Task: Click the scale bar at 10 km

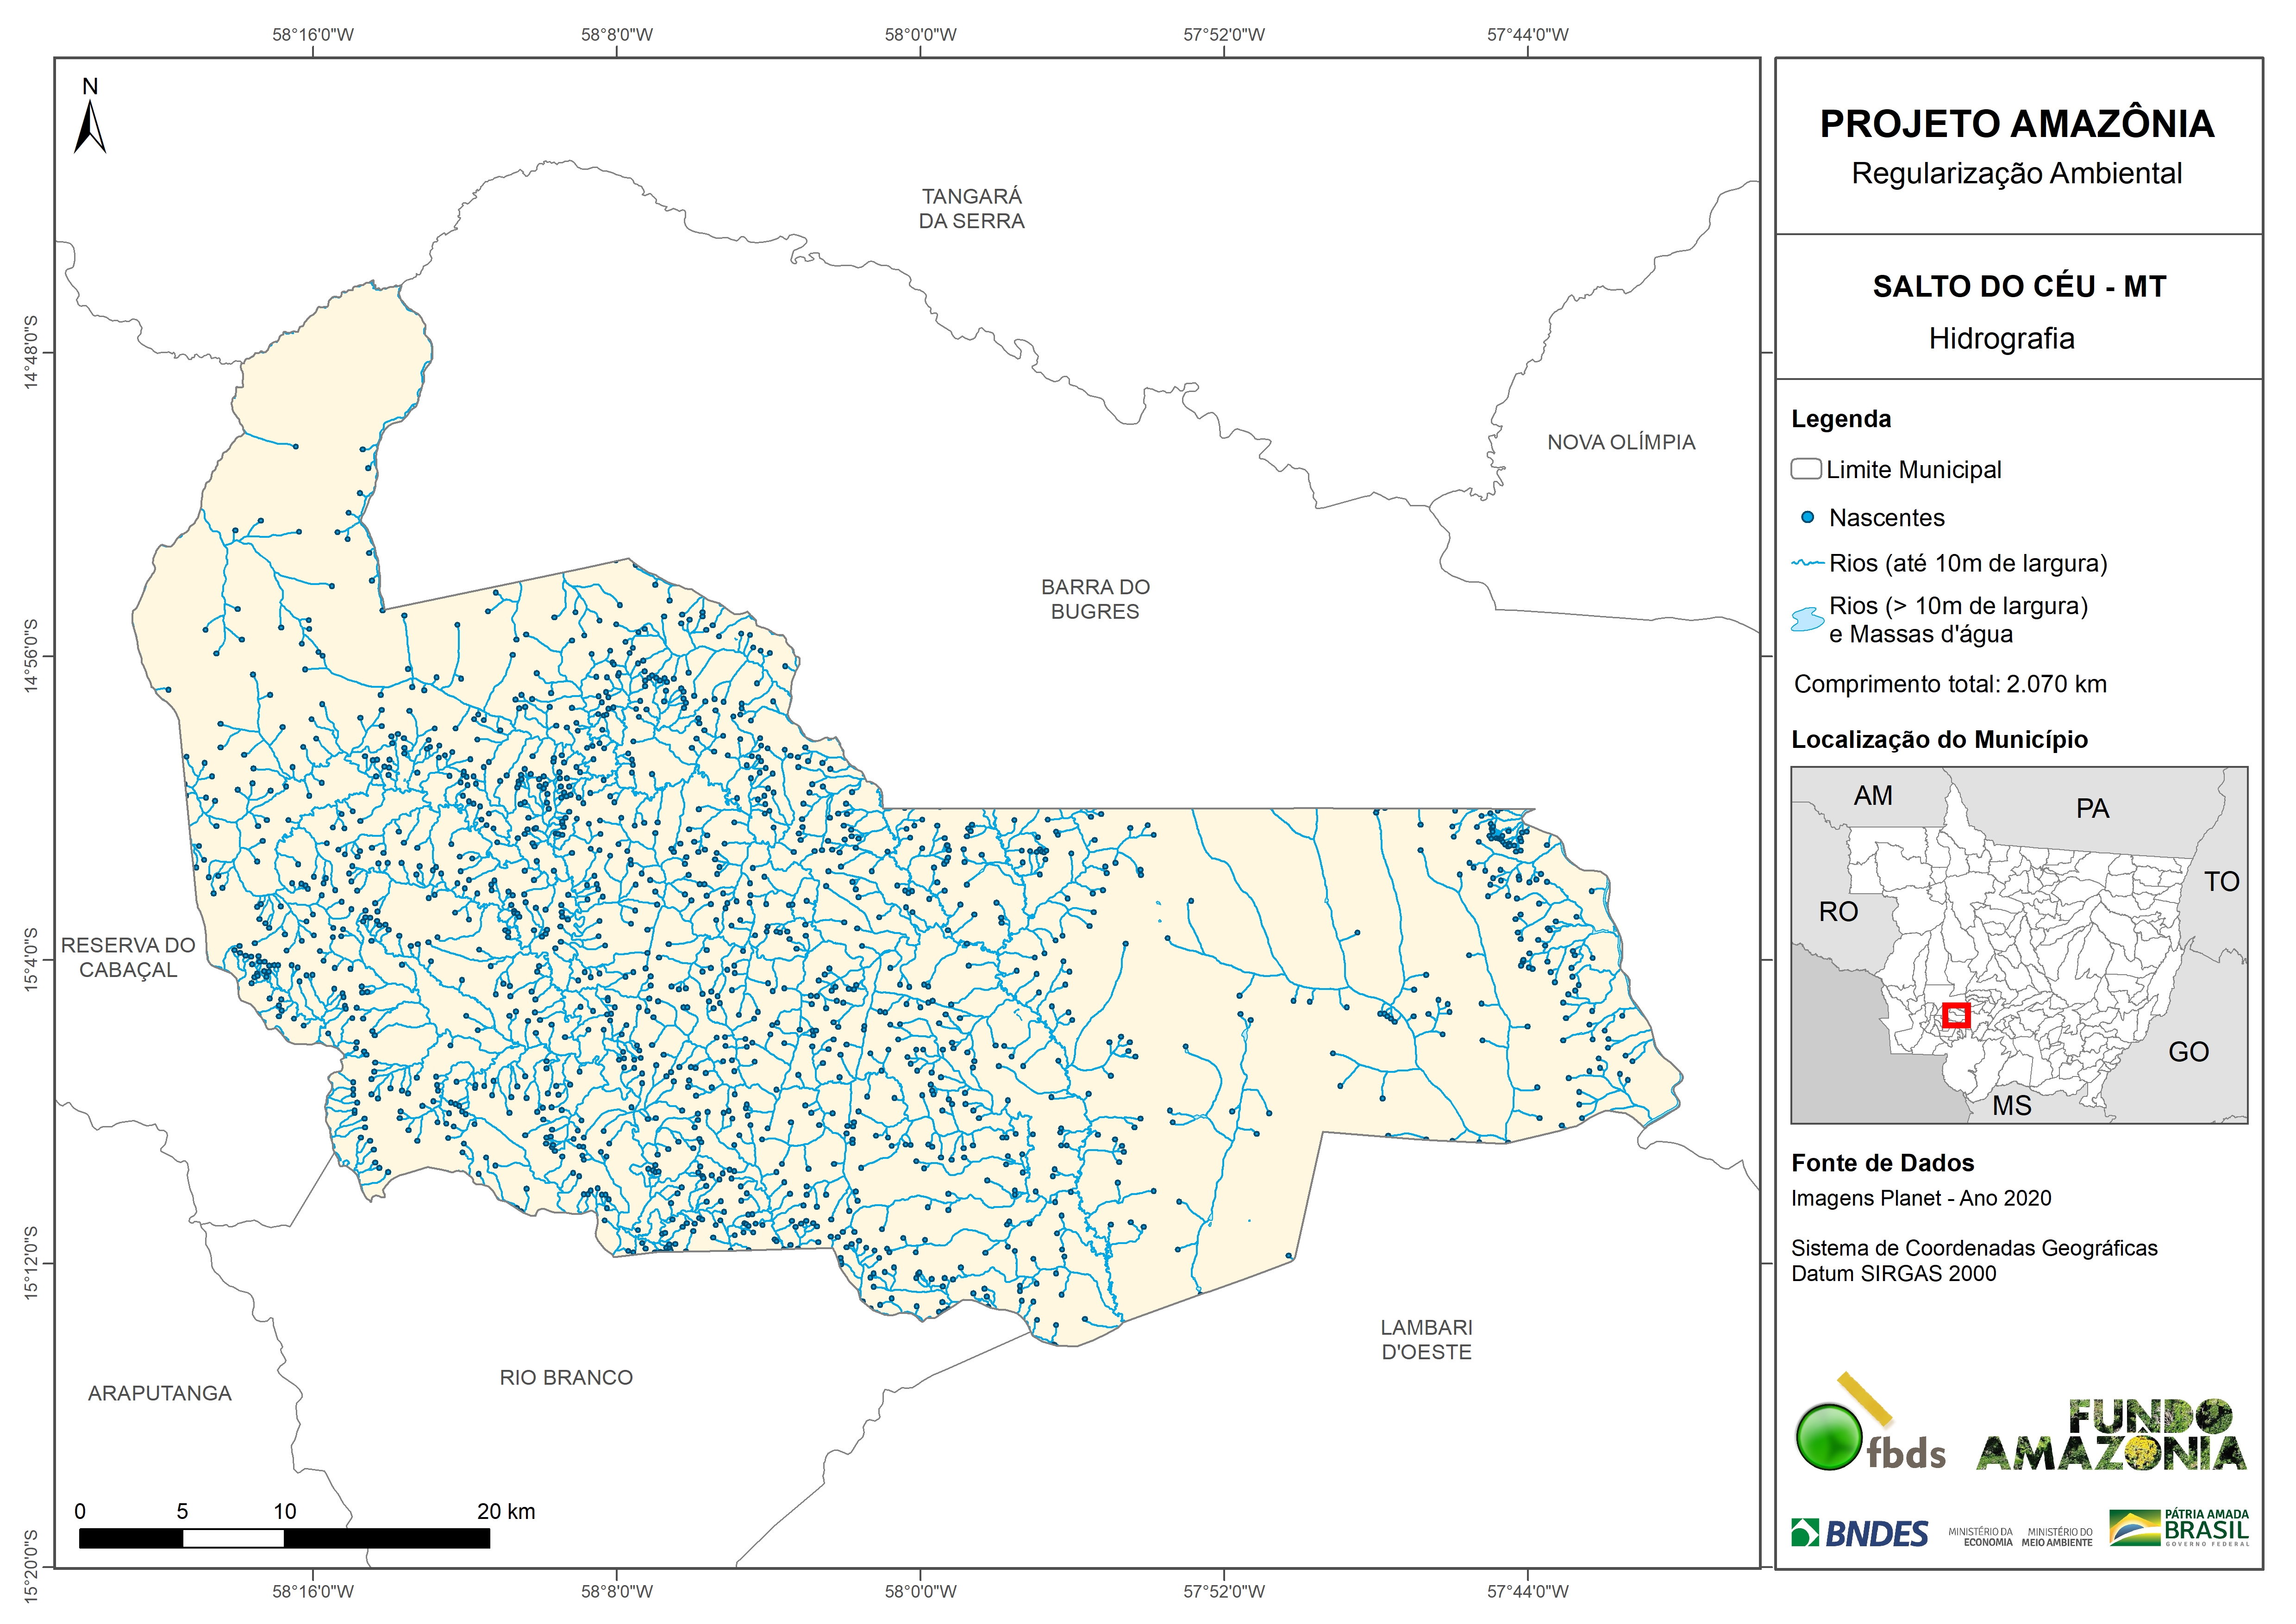Action: tap(284, 1539)
